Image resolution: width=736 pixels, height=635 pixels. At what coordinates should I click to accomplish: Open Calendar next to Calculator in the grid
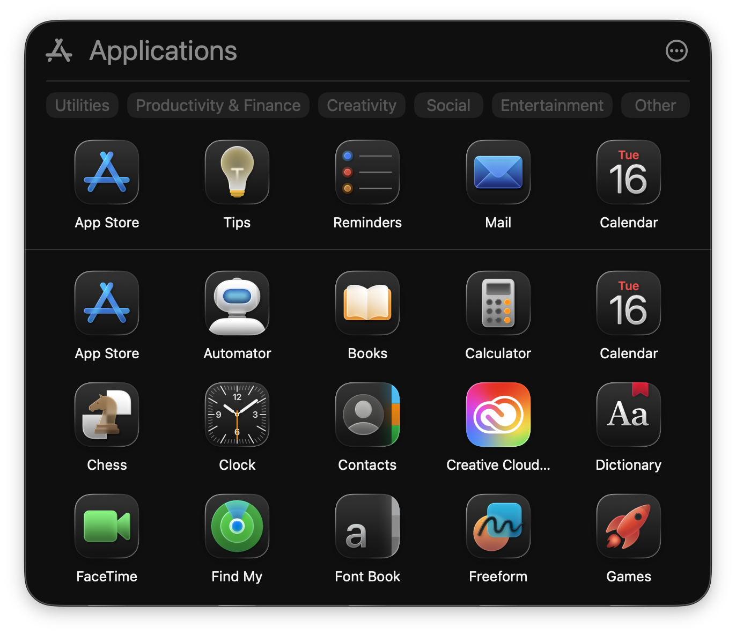pos(629,303)
